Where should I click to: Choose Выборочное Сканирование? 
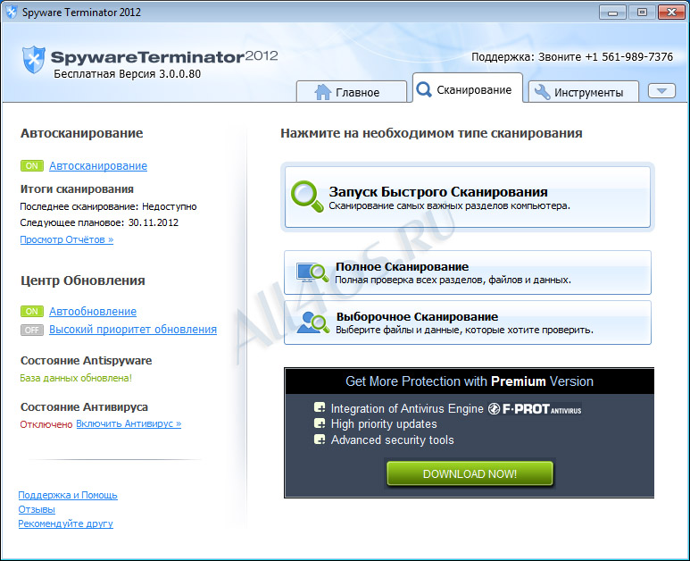point(468,322)
